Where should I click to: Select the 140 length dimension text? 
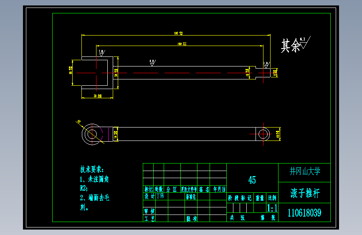182,44
